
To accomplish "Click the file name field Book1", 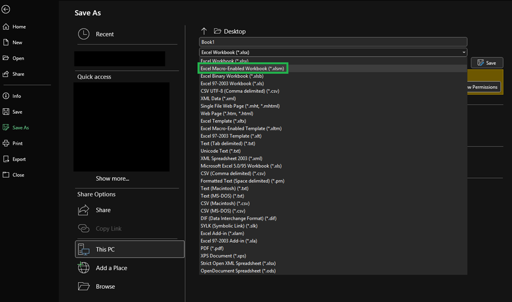I will point(333,42).
